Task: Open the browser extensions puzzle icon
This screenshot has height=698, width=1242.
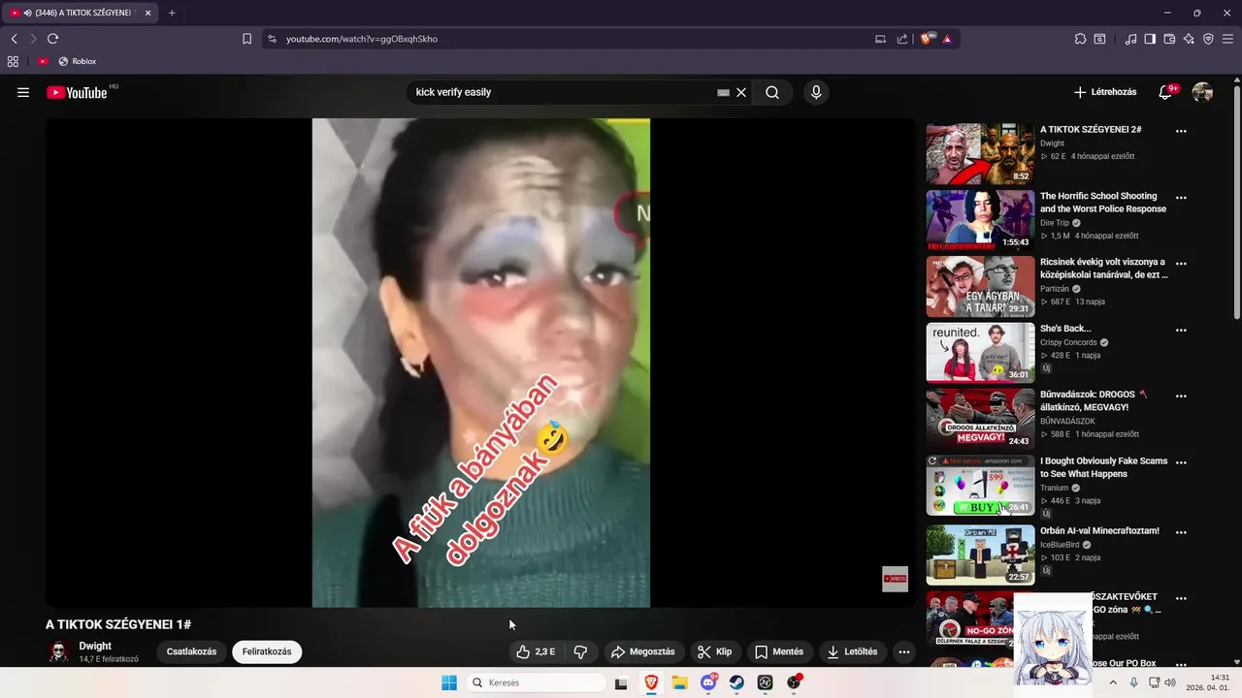Action: (x=1080, y=39)
